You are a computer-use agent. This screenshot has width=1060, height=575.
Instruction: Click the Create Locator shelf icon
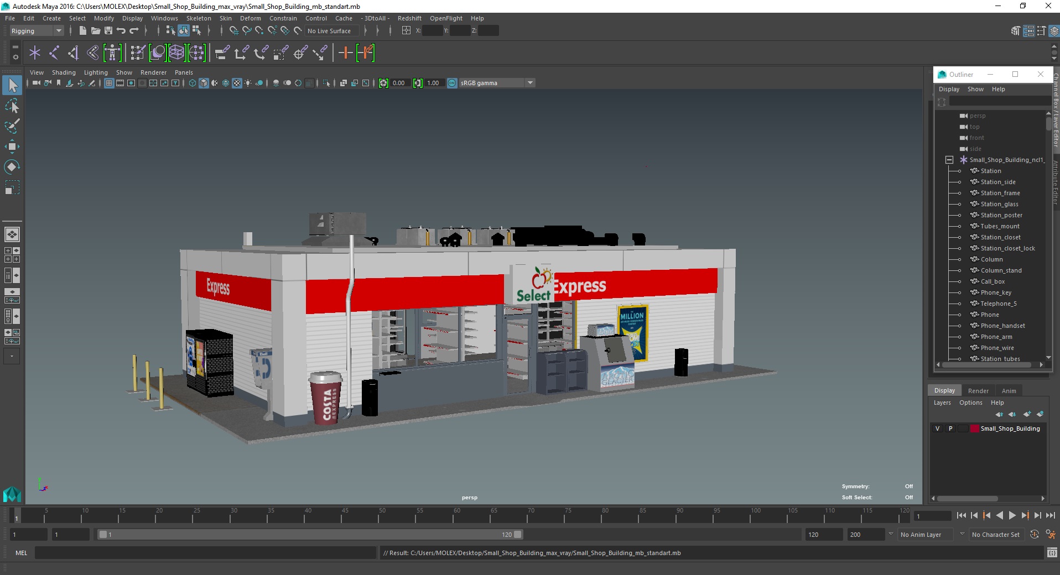coord(35,53)
